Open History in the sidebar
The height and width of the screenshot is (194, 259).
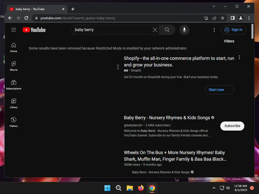14,122
